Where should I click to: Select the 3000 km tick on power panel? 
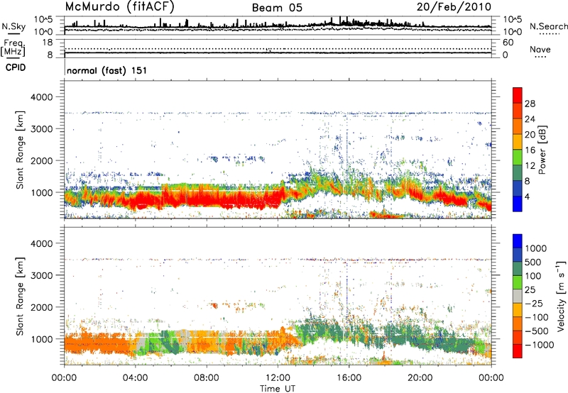point(42,129)
